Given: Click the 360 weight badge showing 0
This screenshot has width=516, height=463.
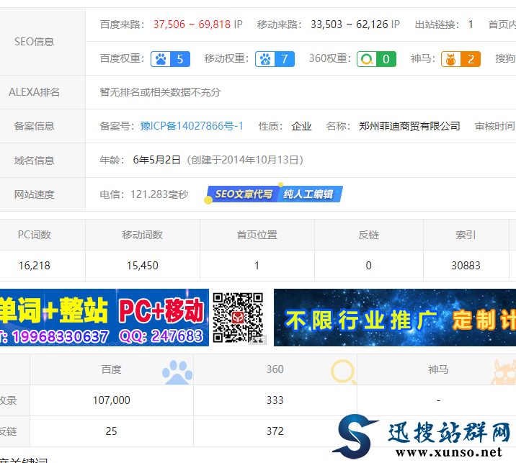Looking at the screenshot, I should tap(376, 59).
